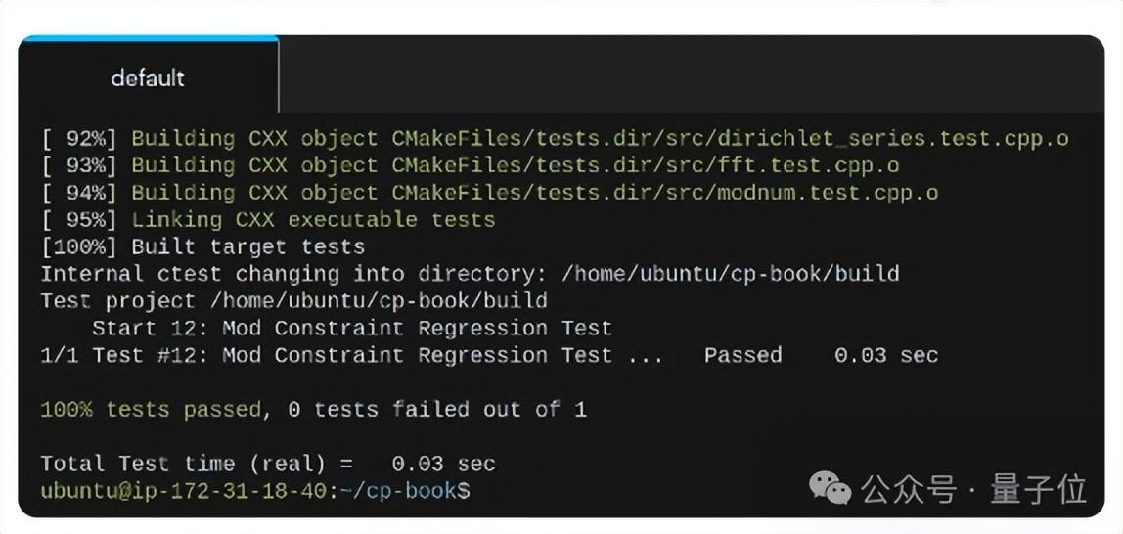
Task: Click the "[100%] Built target tests" line
Action: [202, 246]
